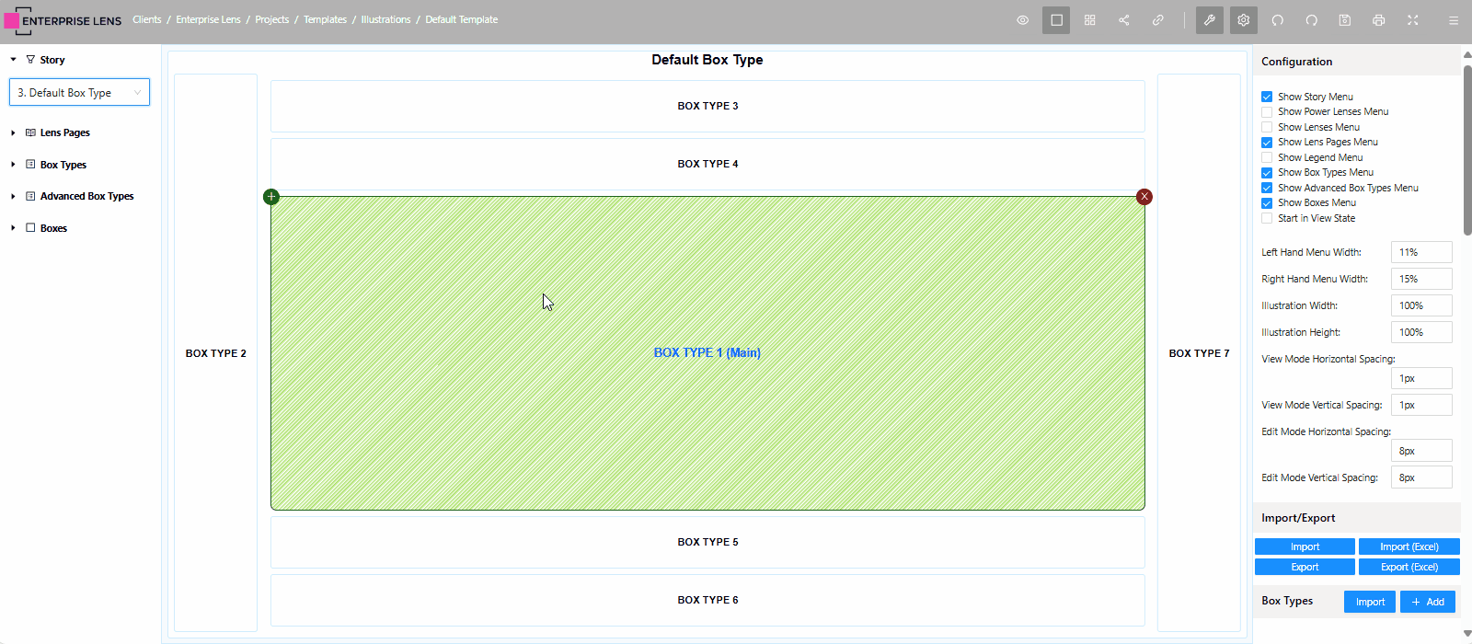The height and width of the screenshot is (644, 1472).
Task: Click the right panel vertical scrollbar
Action: pyautogui.click(x=1466, y=147)
